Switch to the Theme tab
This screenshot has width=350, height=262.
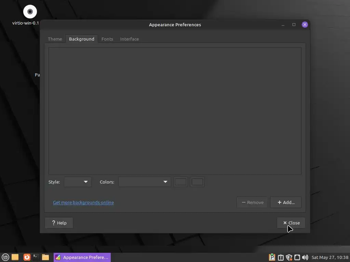[55, 39]
